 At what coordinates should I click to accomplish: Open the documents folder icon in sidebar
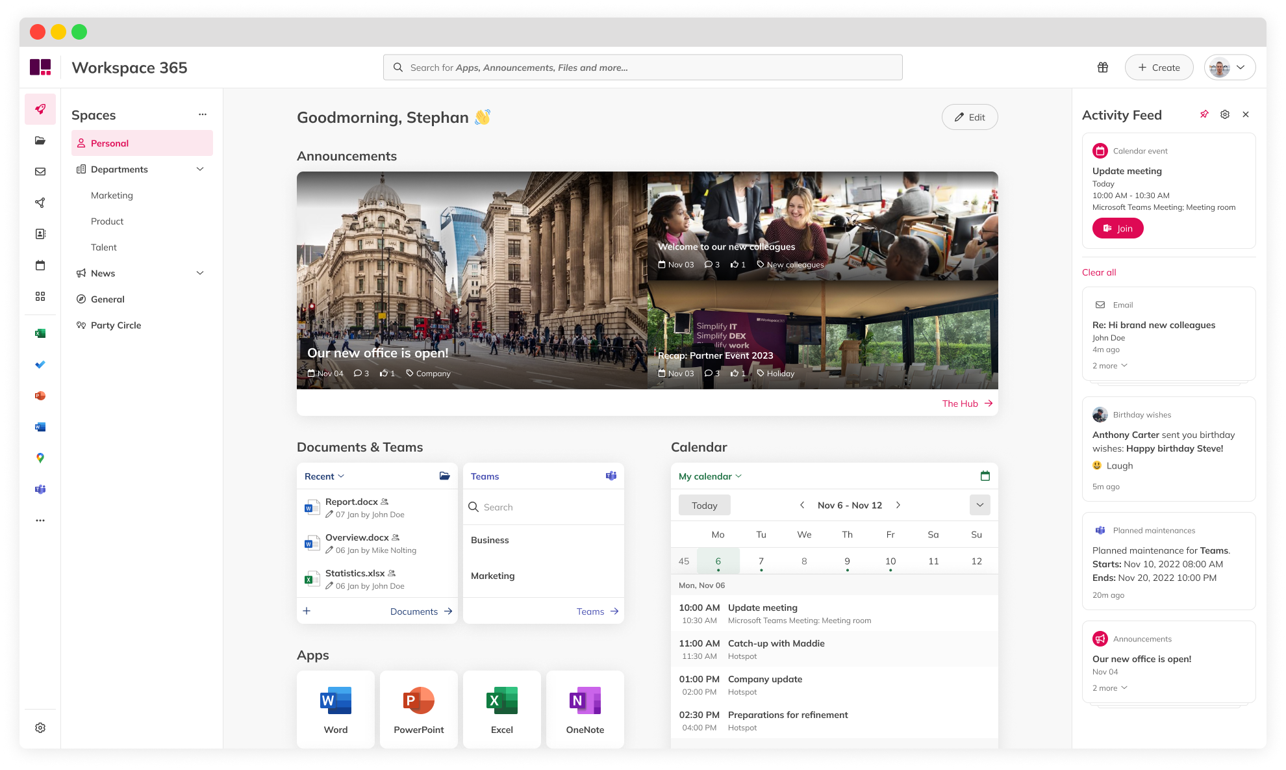(x=40, y=140)
